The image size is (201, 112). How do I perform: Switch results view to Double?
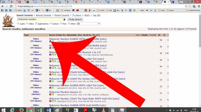tap(153, 35)
